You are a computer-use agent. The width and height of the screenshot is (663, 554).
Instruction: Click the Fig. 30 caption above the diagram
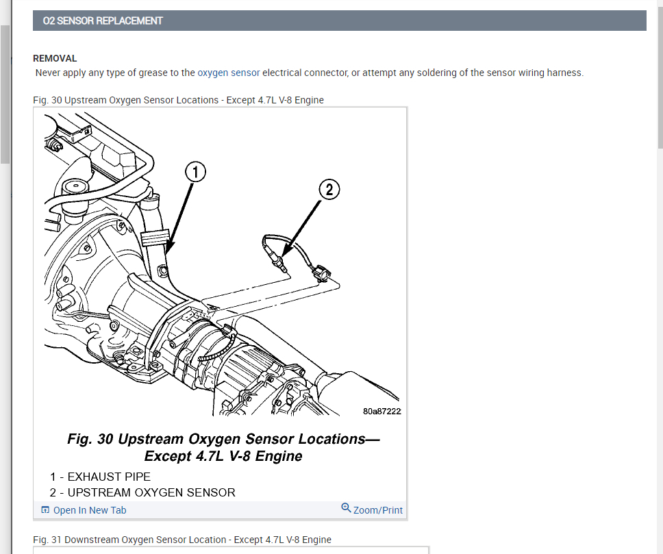click(x=179, y=100)
